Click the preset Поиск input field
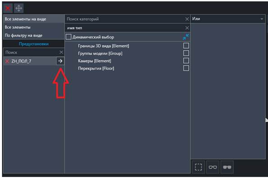268x180 pixels. point(32,52)
